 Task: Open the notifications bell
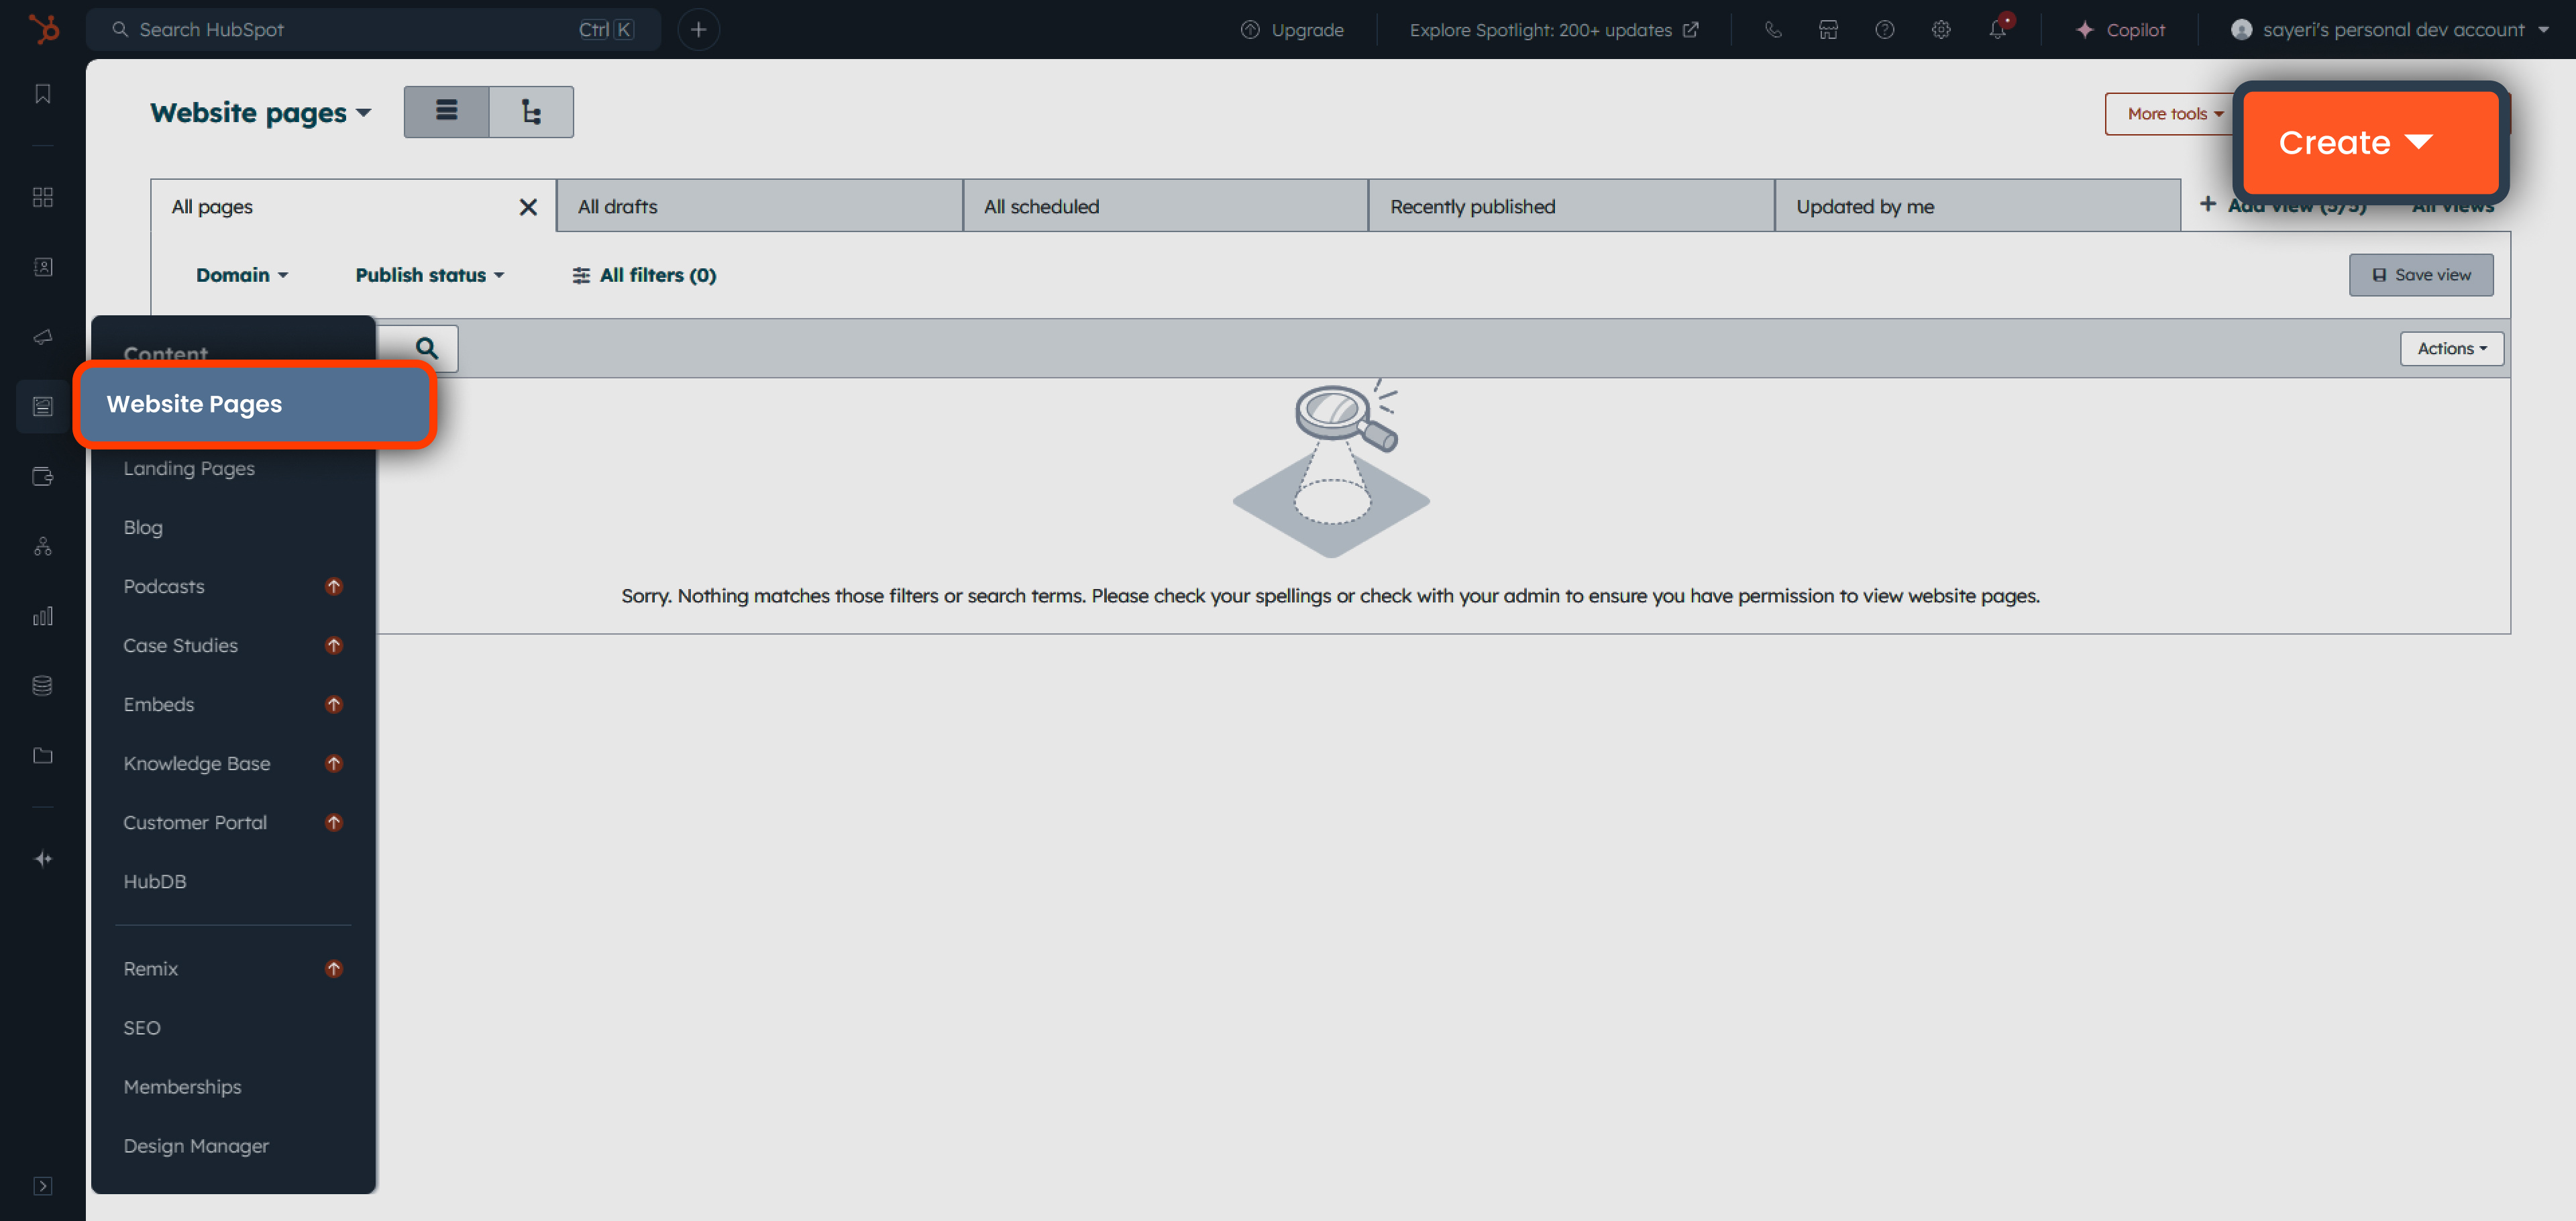point(1997,29)
